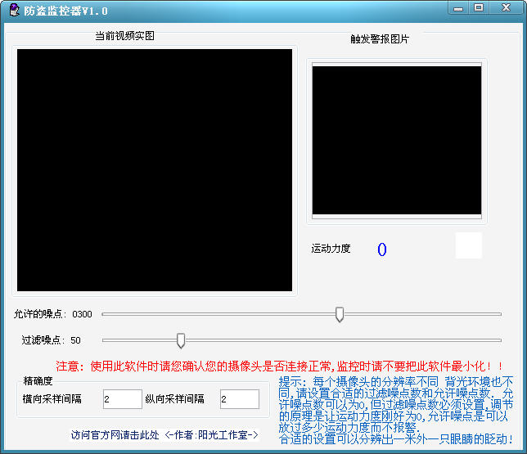Image resolution: width=527 pixels, height=454 pixels.
Task: Click the 允许的噪点 slider handle
Action: pos(340,314)
